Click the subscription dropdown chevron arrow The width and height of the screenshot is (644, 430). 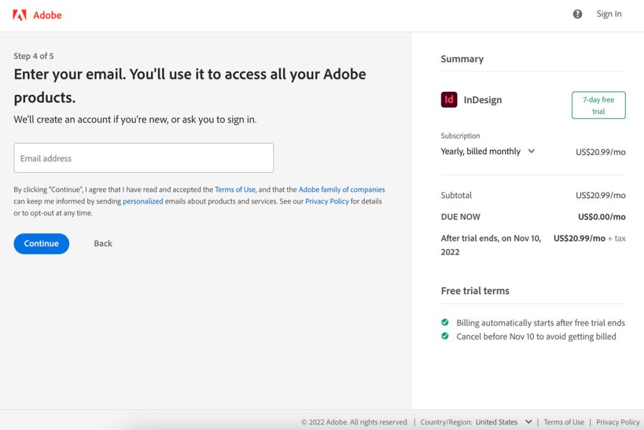[x=531, y=151]
